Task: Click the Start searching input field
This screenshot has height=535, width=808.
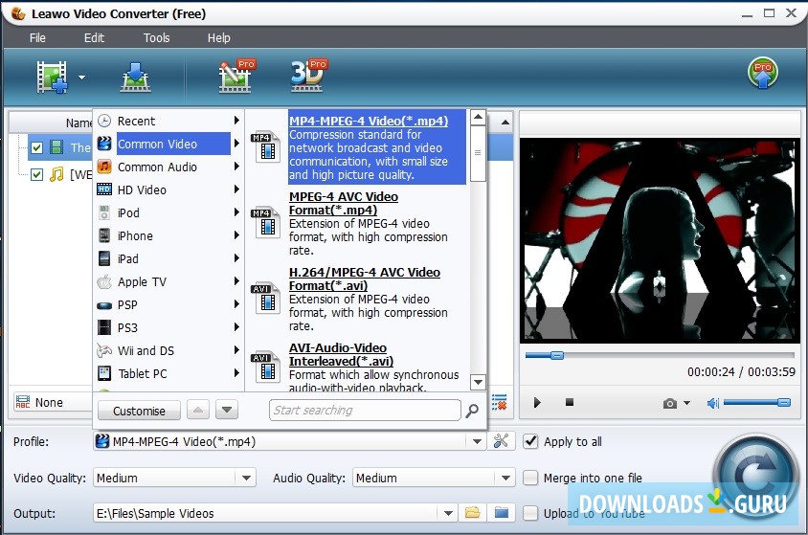Action: (365, 411)
